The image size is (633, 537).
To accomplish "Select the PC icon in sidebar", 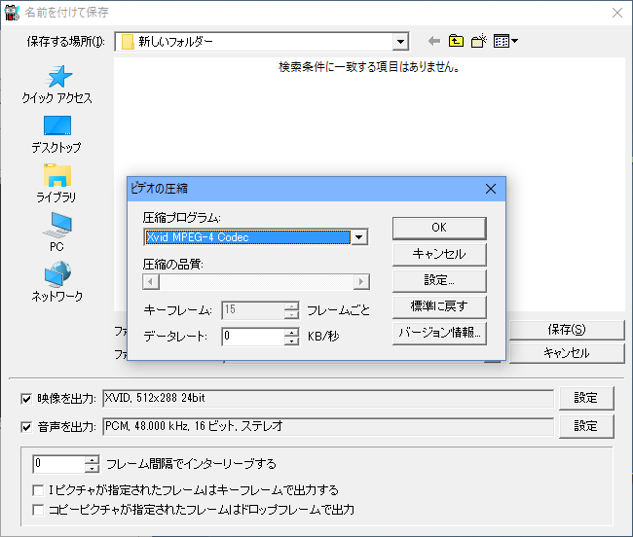I will click(x=56, y=225).
